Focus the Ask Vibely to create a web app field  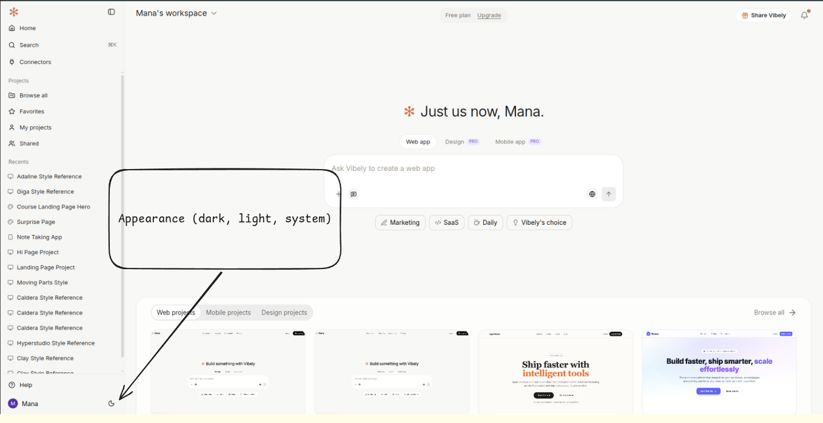[473, 168]
